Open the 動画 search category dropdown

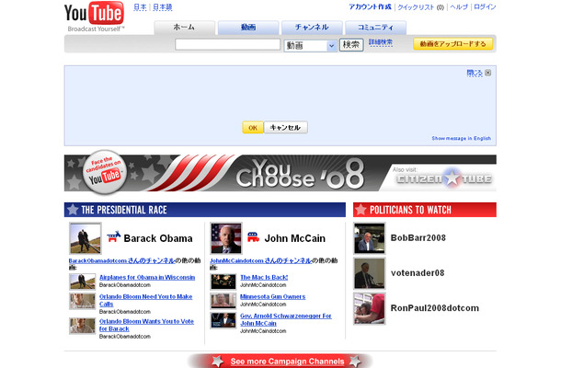point(310,45)
